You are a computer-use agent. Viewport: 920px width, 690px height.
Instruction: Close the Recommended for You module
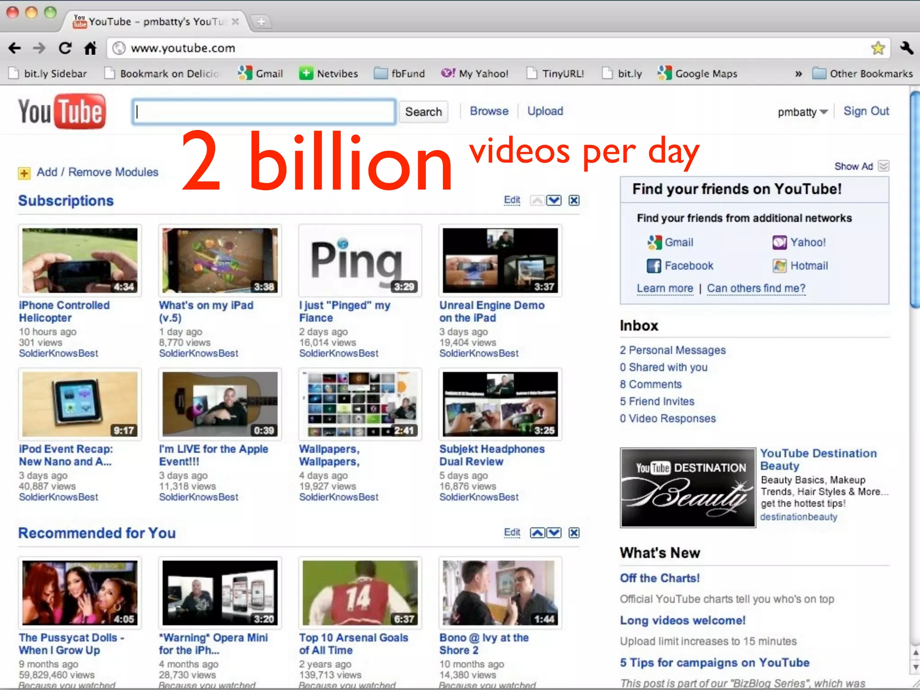pyautogui.click(x=574, y=533)
